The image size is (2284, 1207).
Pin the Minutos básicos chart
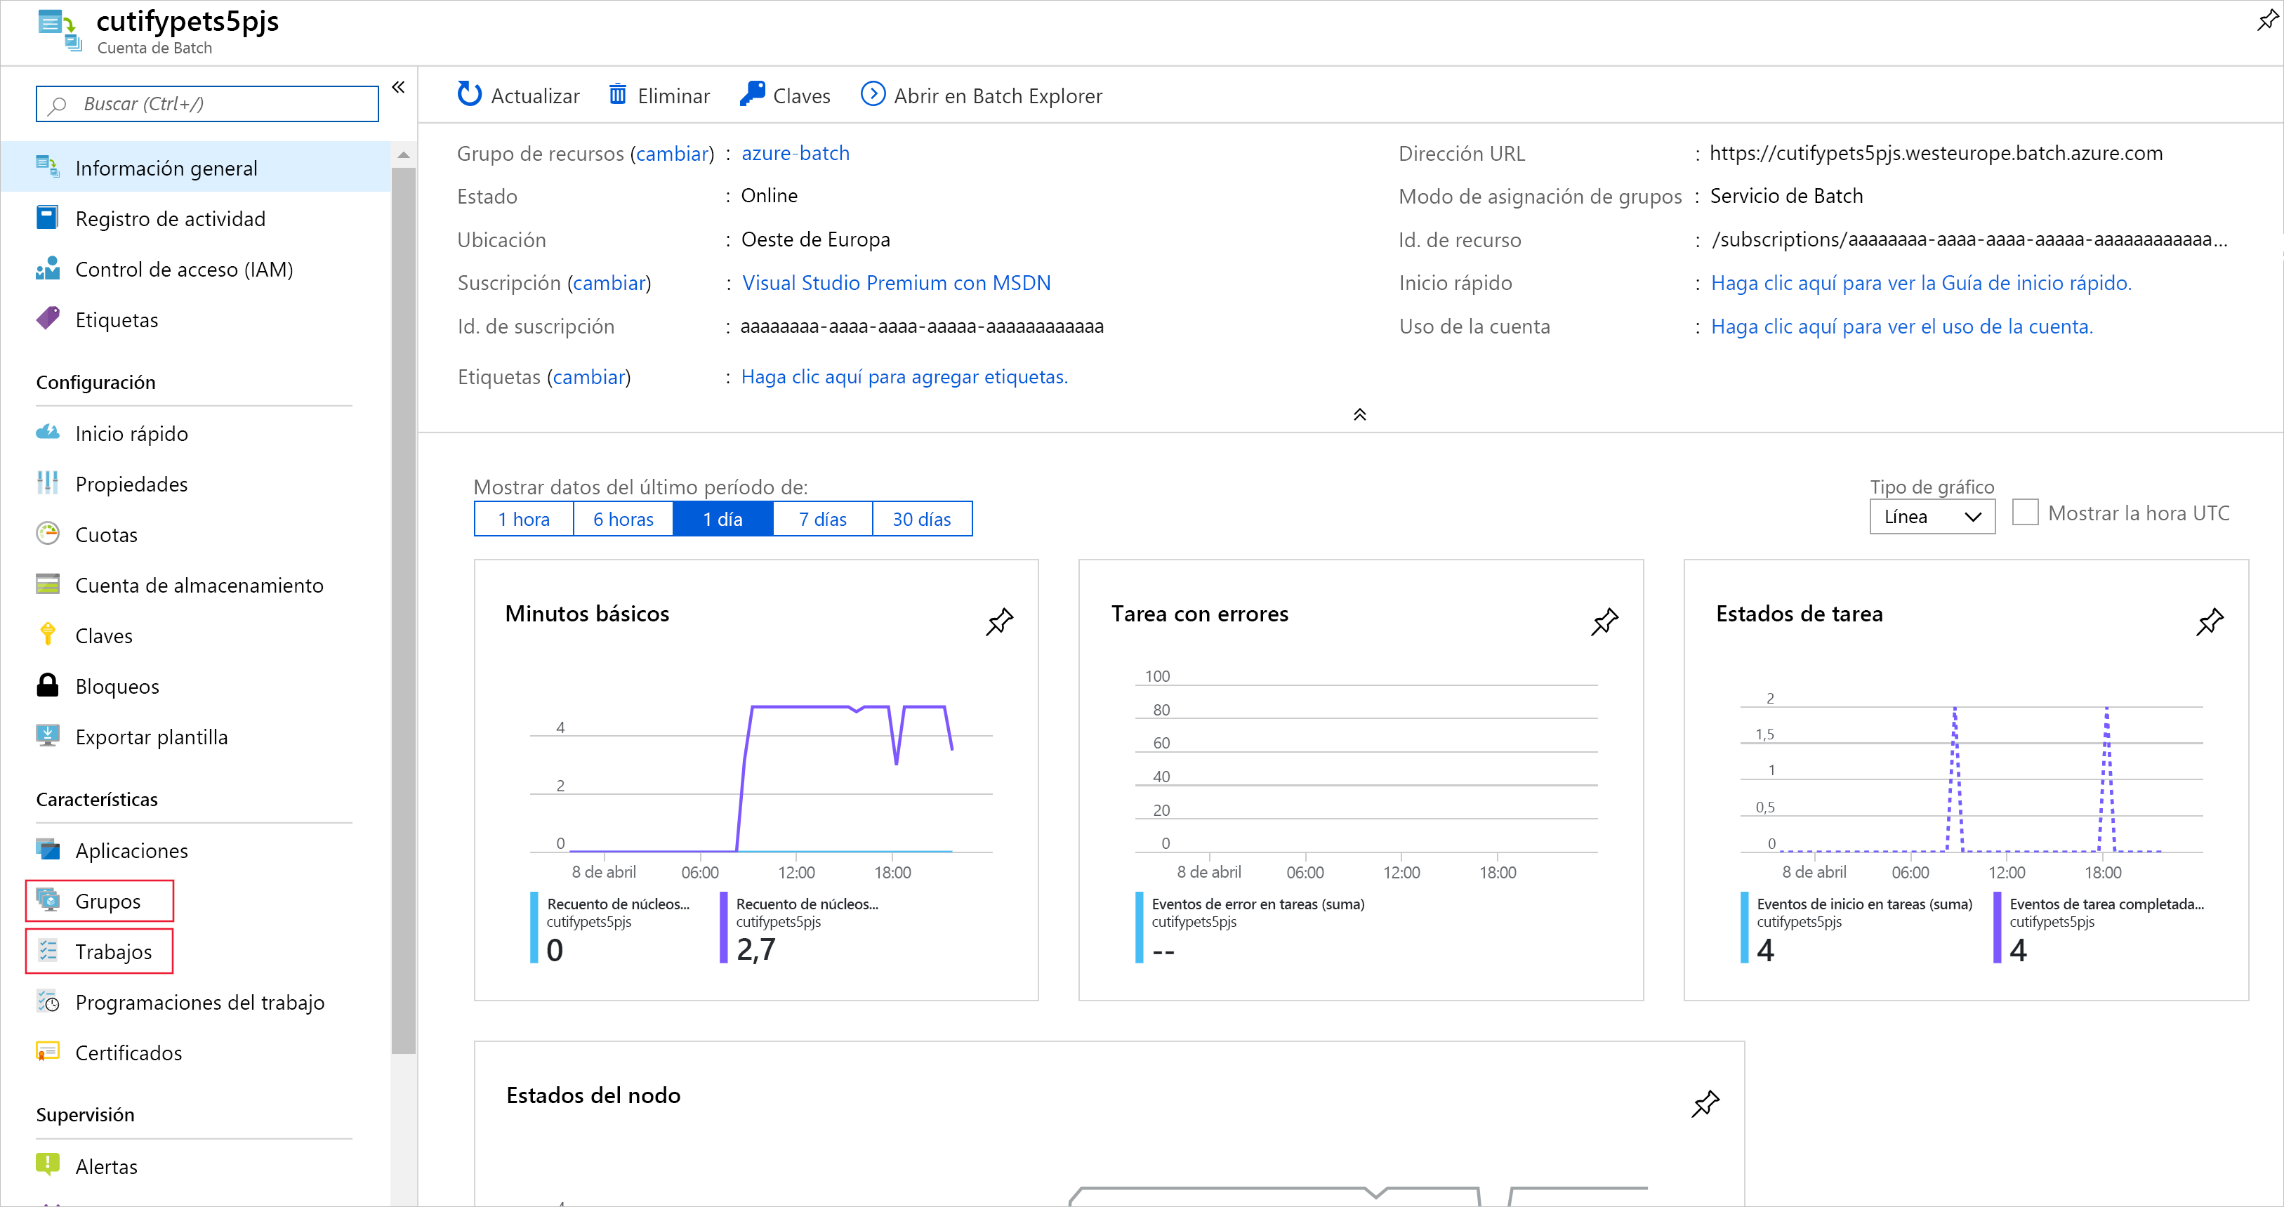tap(999, 621)
